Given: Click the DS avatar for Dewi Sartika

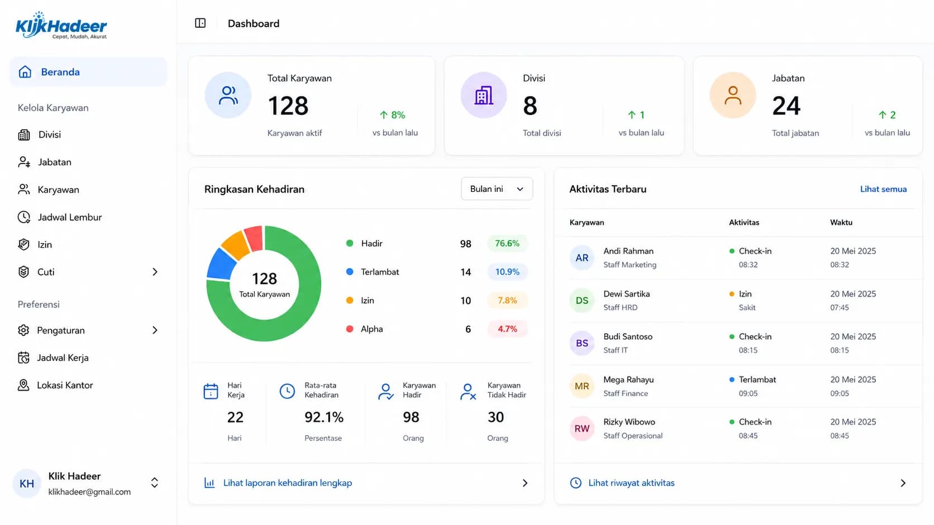Looking at the screenshot, I should pyautogui.click(x=582, y=300).
